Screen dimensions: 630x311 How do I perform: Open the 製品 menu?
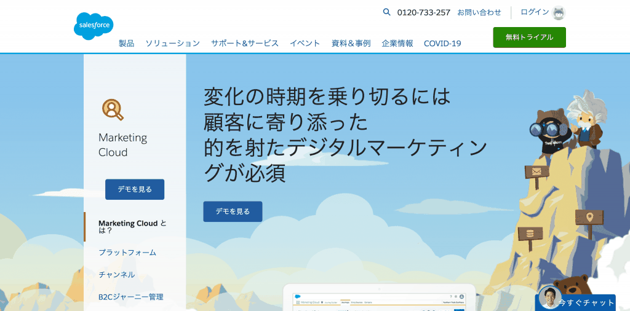click(126, 44)
